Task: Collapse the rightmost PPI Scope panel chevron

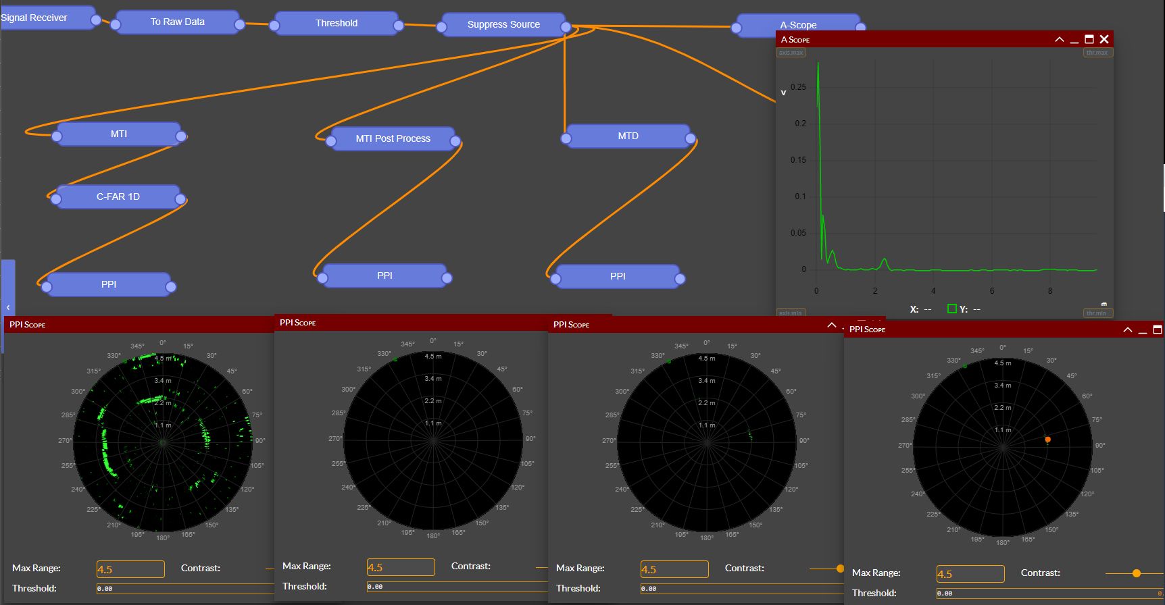Action: (x=1127, y=330)
